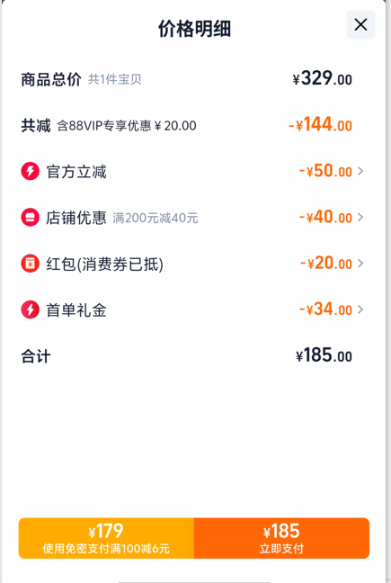Expand the 红包 coupon chevron
Viewport: 391px width, 583px height.
pos(360,264)
